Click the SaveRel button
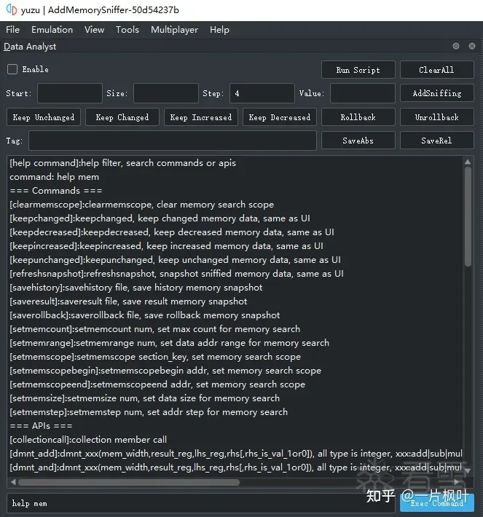The height and width of the screenshot is (517, 483). pyautogui.click(x=437, y=141)
